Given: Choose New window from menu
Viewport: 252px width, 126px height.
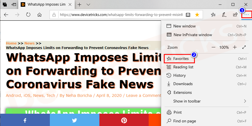Looking at the screenshot, I should [x=207, y=26].
